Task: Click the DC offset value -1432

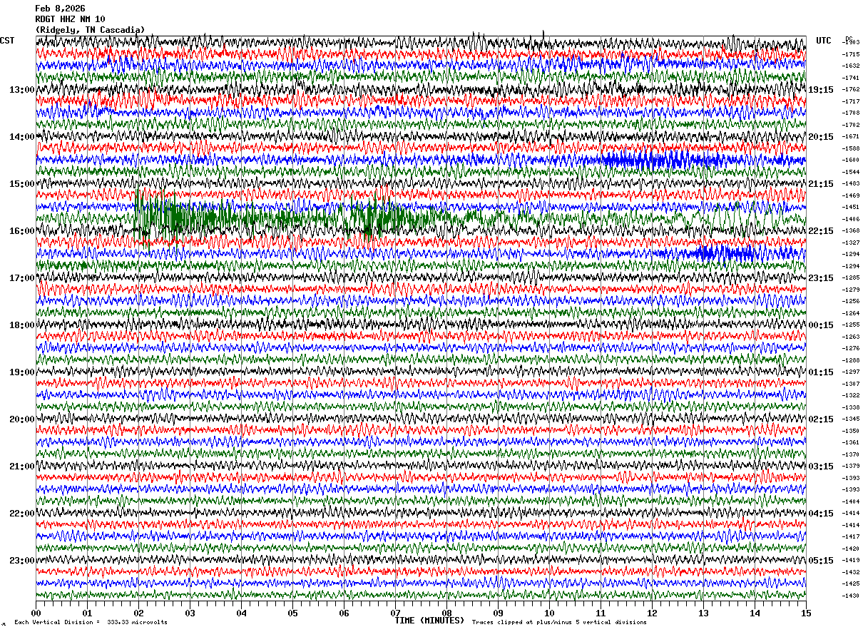Action: point(851,572)
